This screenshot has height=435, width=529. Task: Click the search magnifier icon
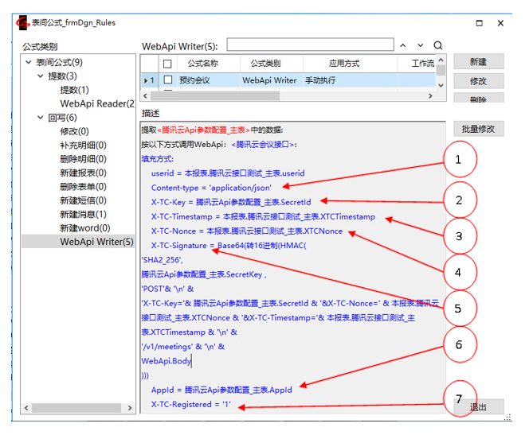pos(438,45)
